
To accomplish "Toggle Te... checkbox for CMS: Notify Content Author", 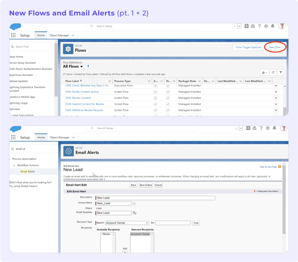I will [168, 92].
